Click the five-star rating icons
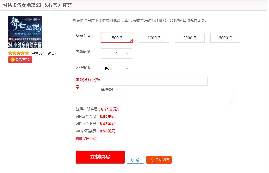This screenshot has height=173, width=269. pyautogui.click(x=19, y=53)
